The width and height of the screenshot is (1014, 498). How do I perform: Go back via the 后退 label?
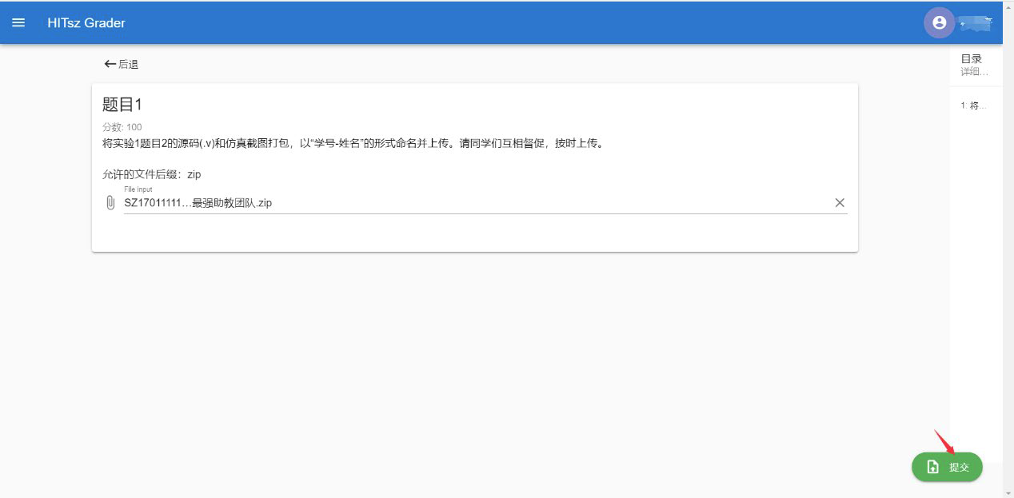[x=129, y=64]
